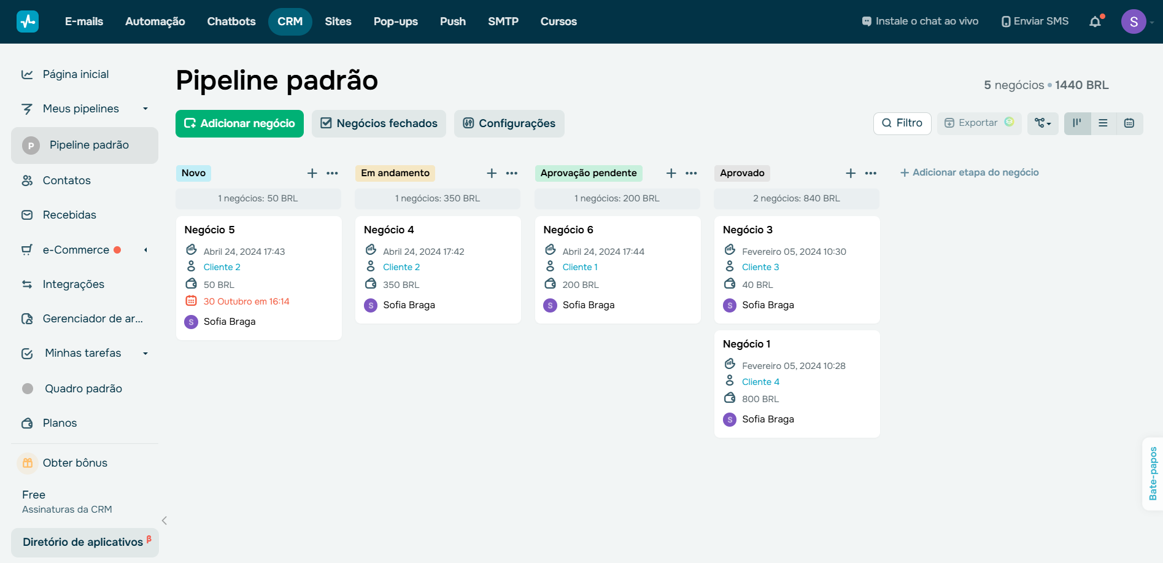Open pipeline Configurações
1163x563 pixels.
pos(509,123)
